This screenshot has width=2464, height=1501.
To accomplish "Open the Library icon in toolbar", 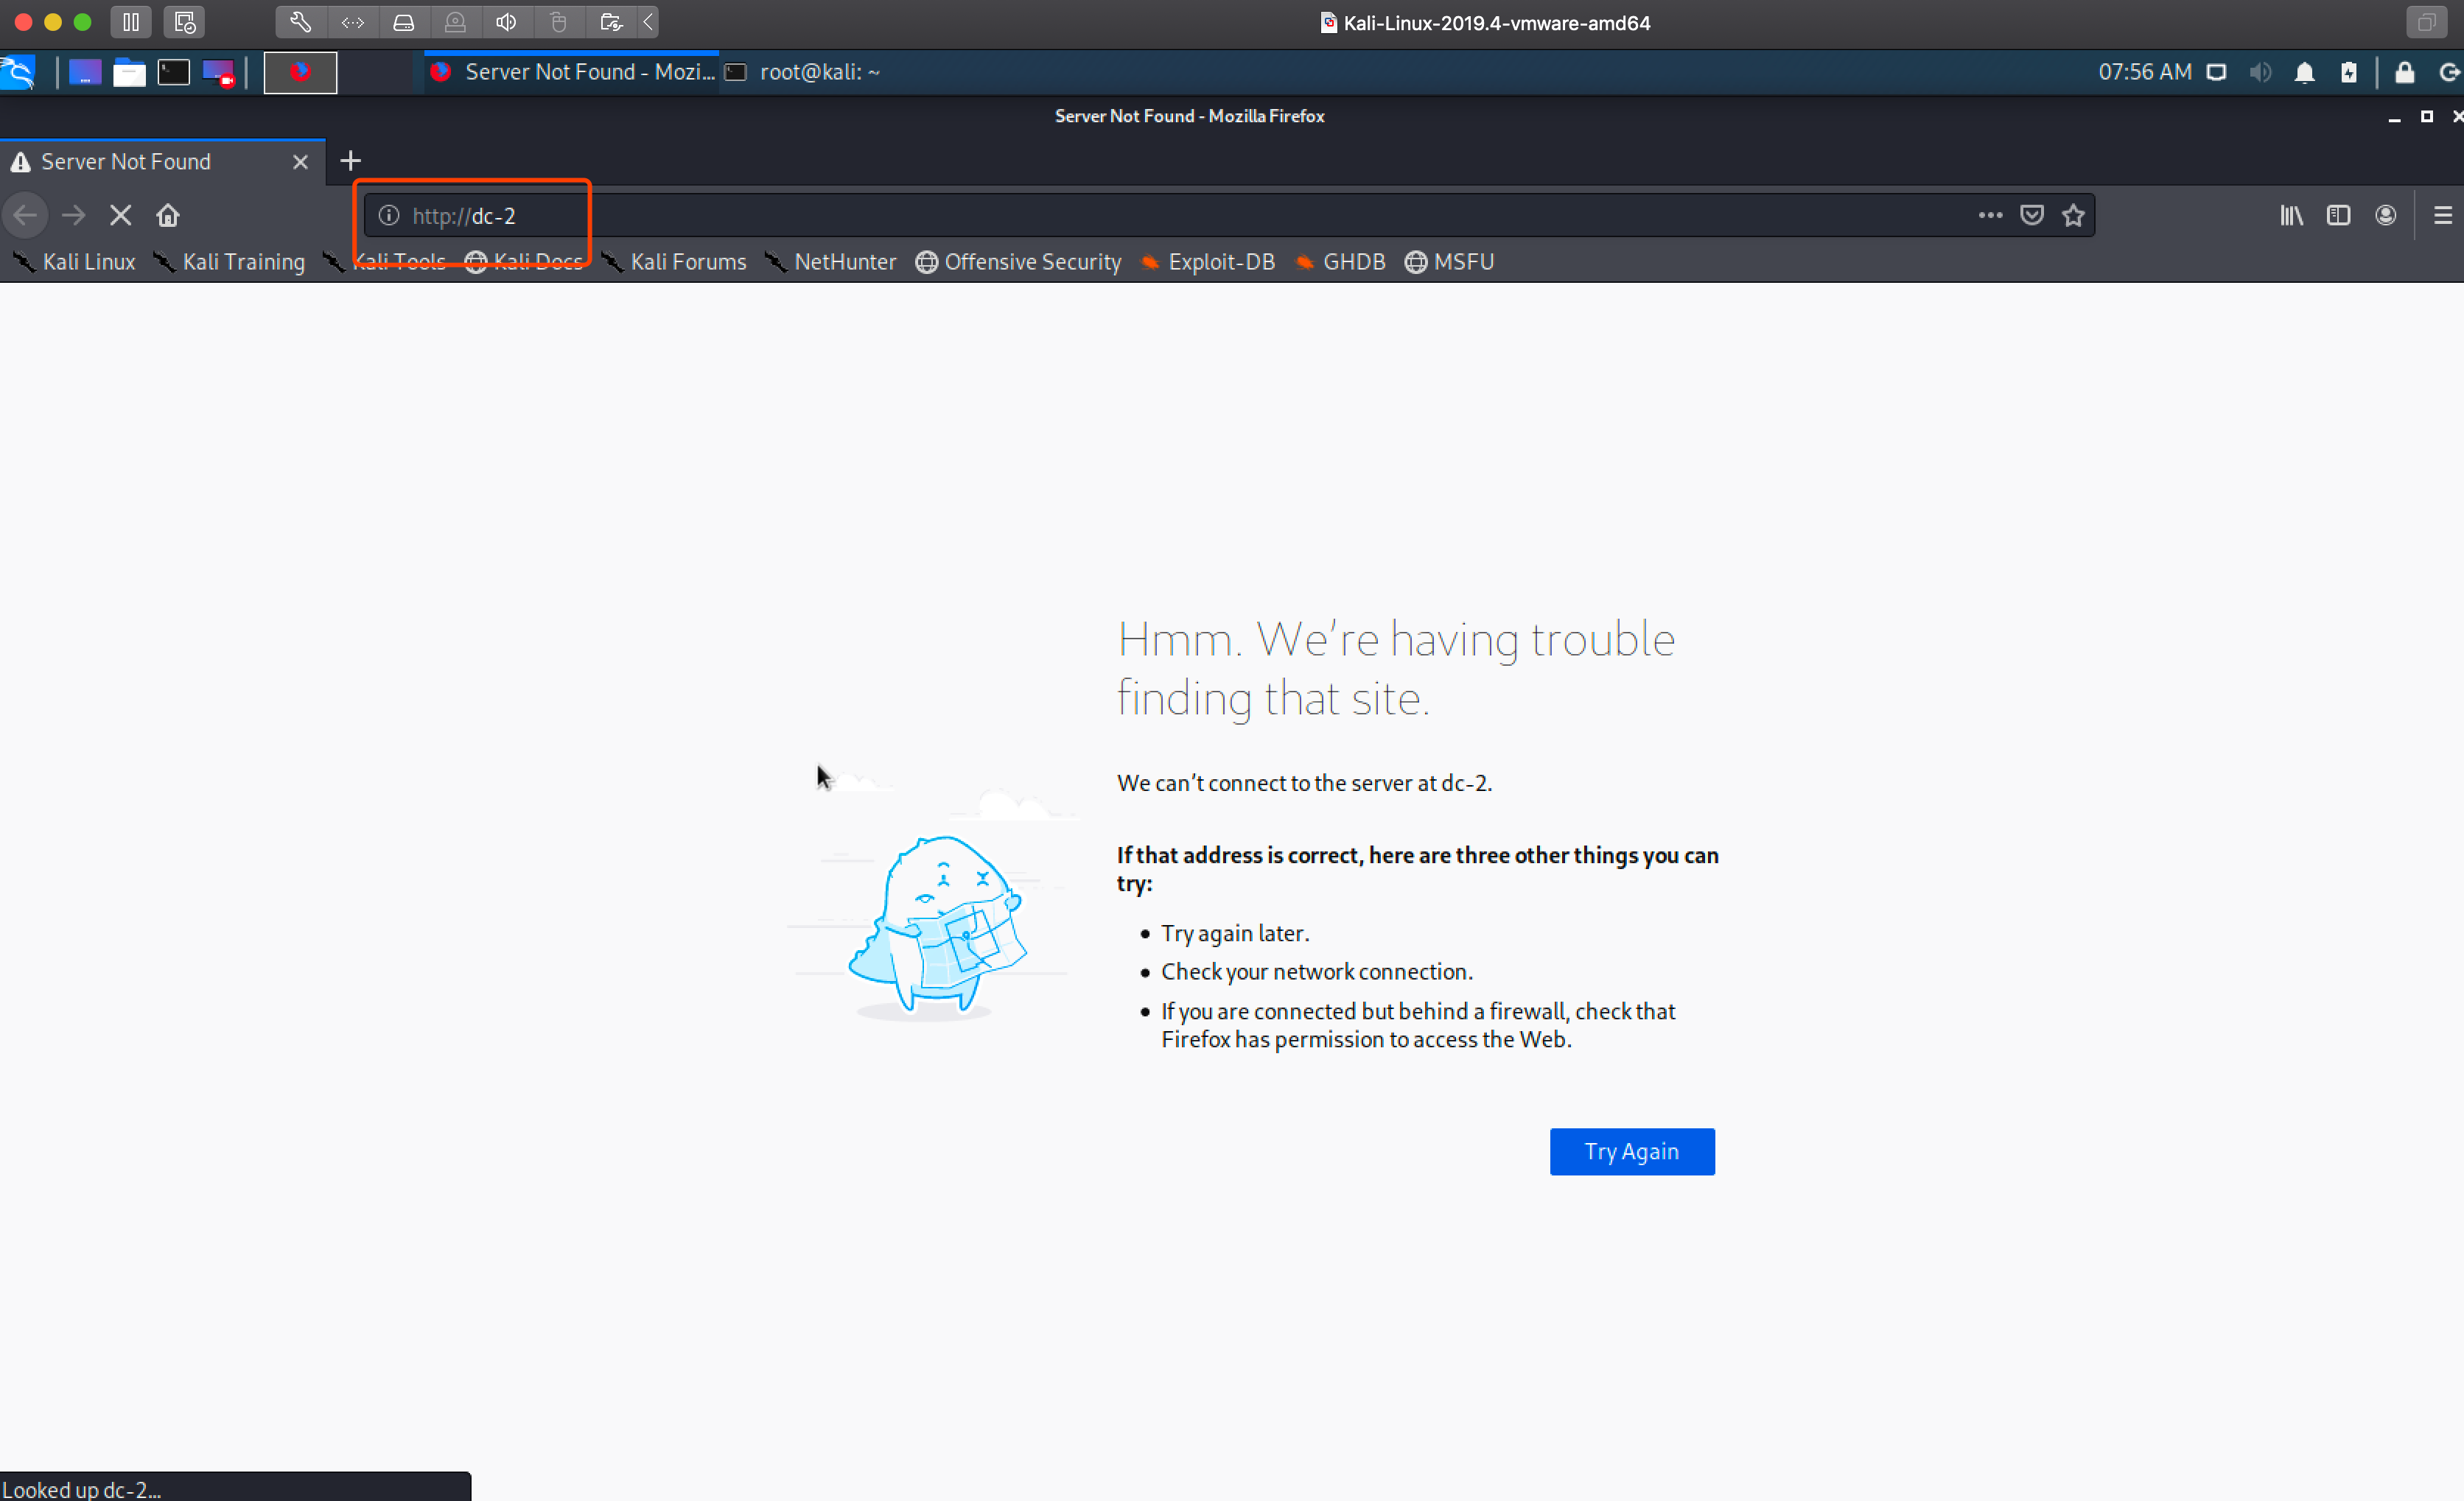I will pos(2291,216).
